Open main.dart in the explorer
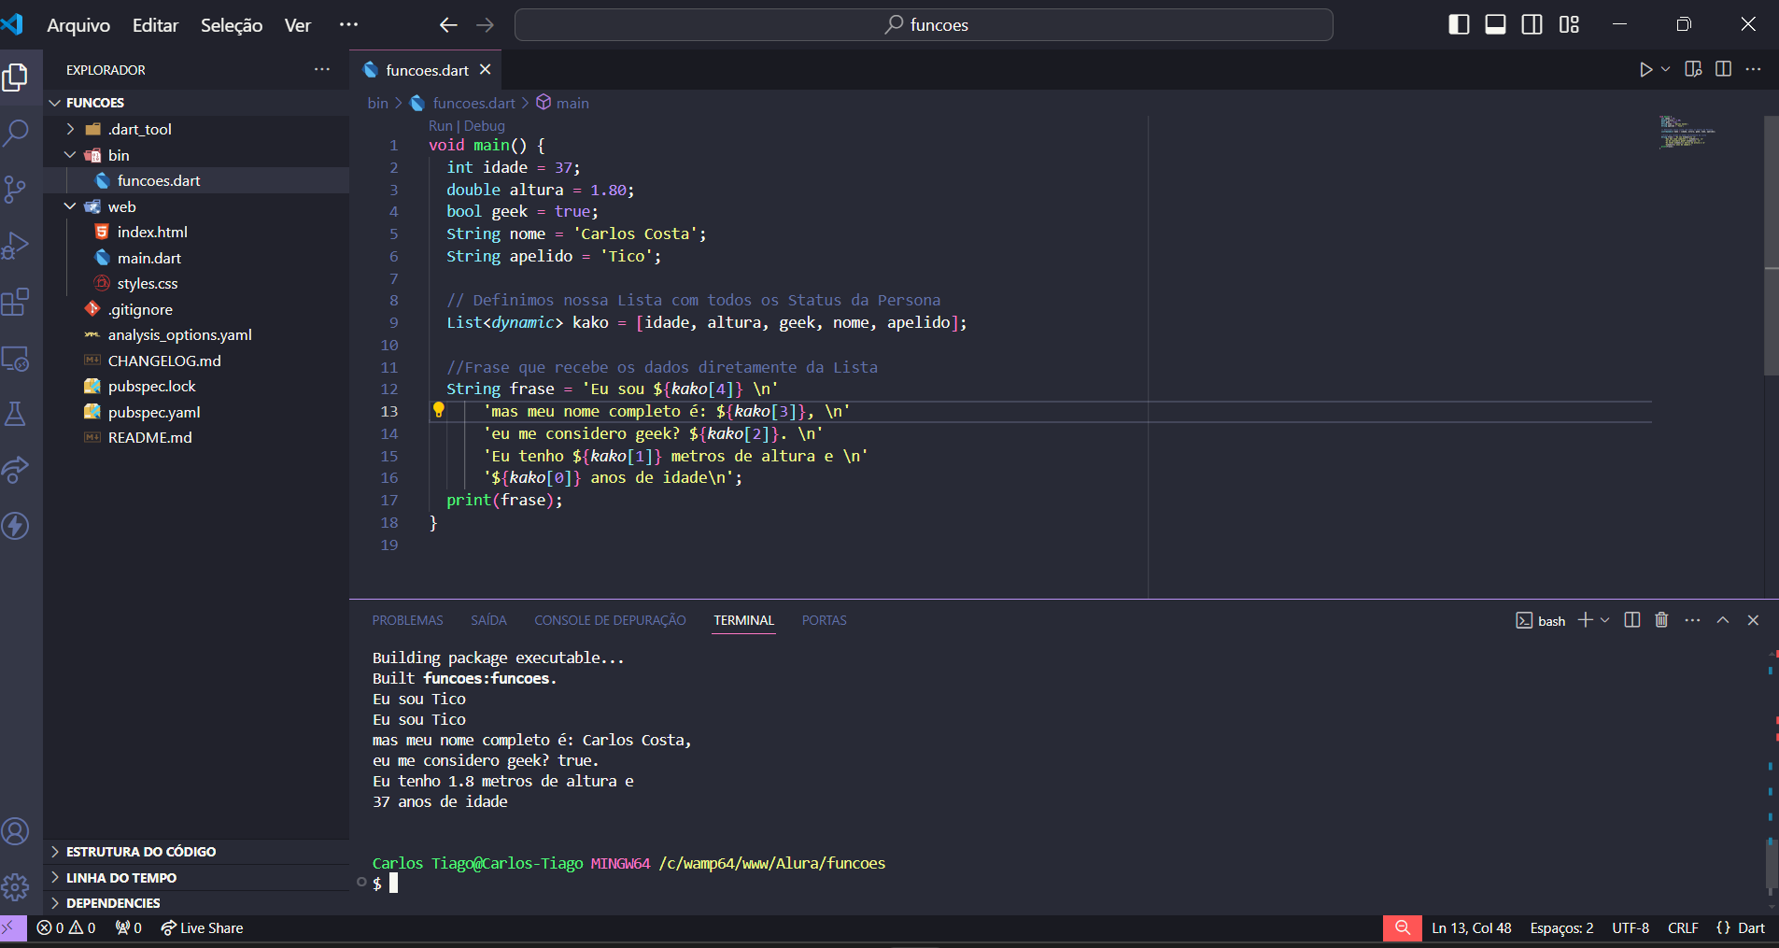 click(196, 258)
